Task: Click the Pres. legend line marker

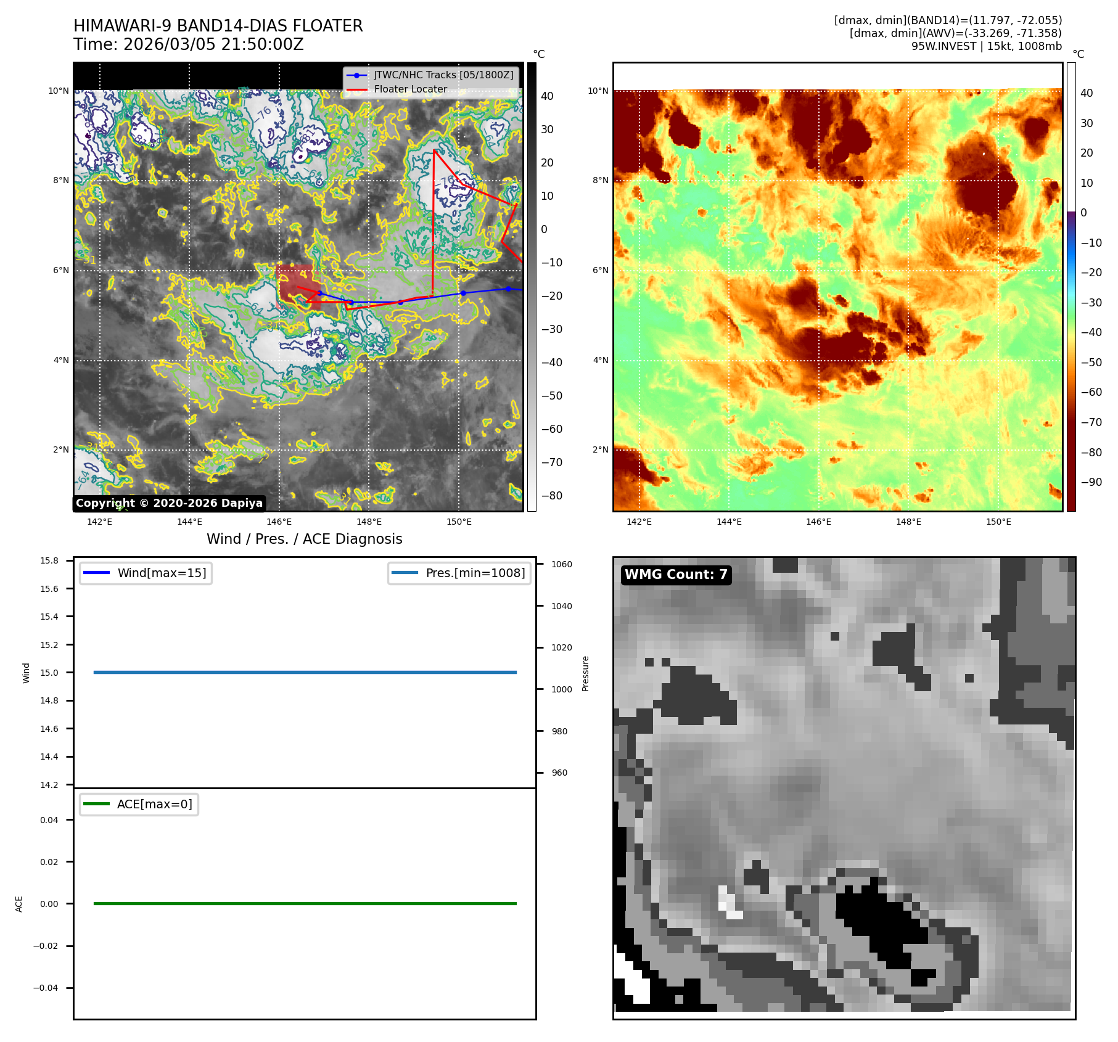Action: pos(405,573)
